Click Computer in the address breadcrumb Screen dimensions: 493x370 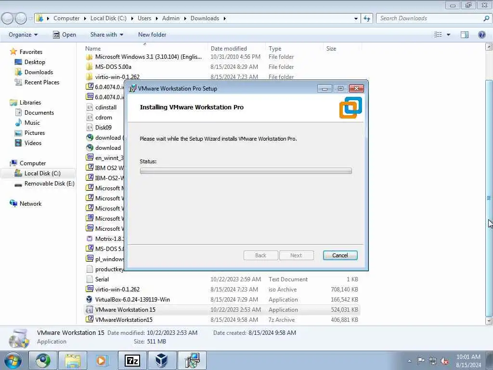coord(66,18)
